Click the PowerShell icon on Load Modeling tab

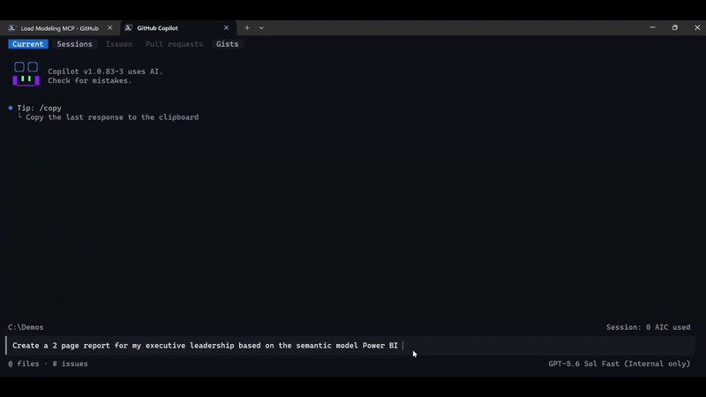click(12, 28)
